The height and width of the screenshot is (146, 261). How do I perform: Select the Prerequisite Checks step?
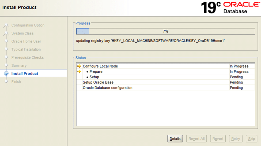pyautogui.click(x=28, y=57)
